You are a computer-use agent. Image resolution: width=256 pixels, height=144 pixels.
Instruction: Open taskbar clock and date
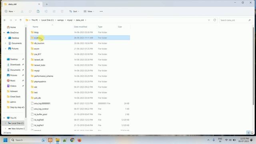click(244, 140)
